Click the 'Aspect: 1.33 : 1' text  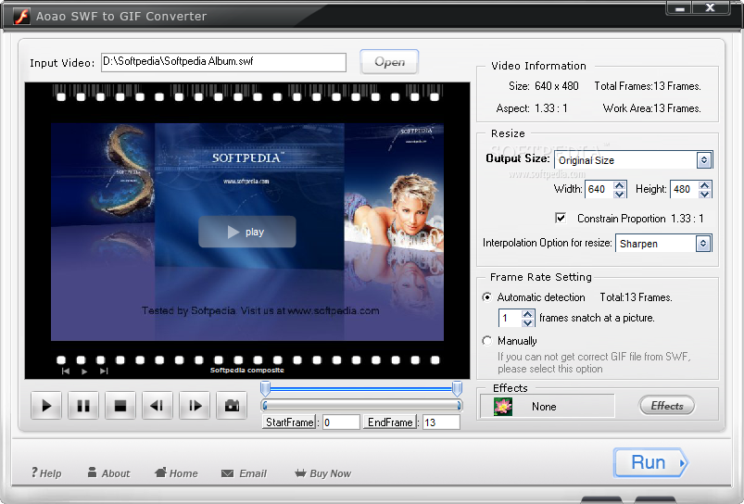(x=532, y=108)
